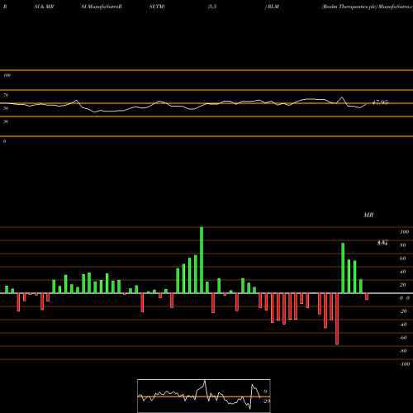Viewport: 413px width, 413px height.
Task: Open the mini overview chart thumbnail
Action: [204, 396]
